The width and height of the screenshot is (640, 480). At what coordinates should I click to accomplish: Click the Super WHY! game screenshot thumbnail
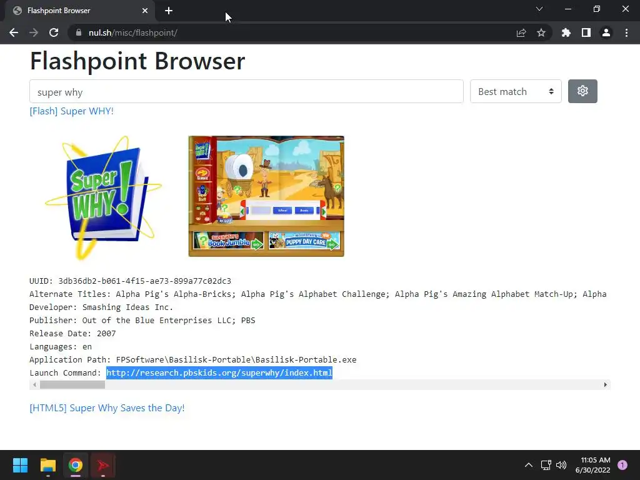pos(266,196)
